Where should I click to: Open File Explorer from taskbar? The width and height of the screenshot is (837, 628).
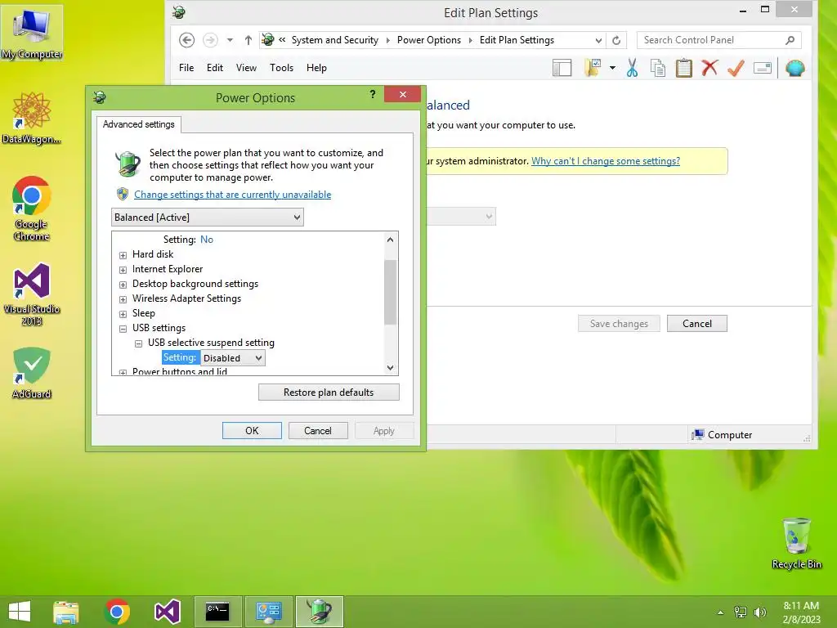[x=65, y=612]
